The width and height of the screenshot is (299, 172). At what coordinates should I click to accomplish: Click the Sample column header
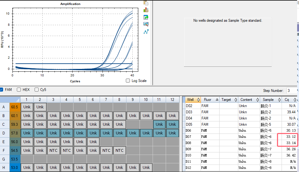click(x=271, y=100)
